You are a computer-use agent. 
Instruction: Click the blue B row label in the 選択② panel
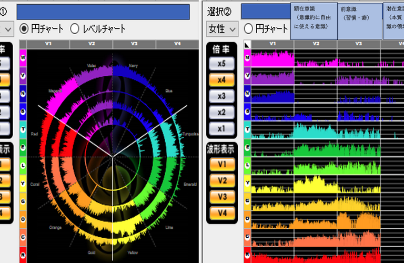247,112
